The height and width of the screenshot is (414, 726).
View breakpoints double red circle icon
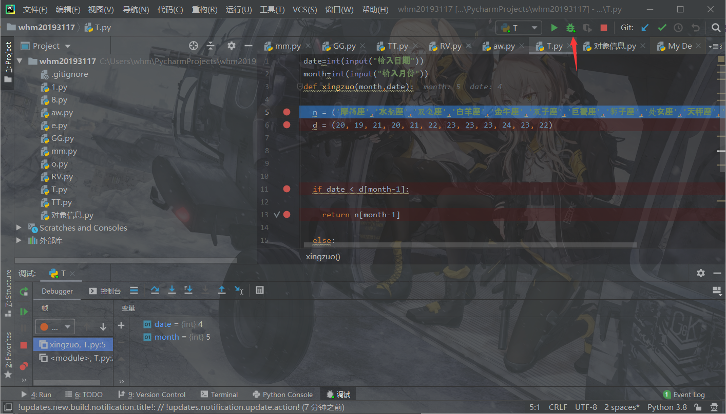coord(24,366)
